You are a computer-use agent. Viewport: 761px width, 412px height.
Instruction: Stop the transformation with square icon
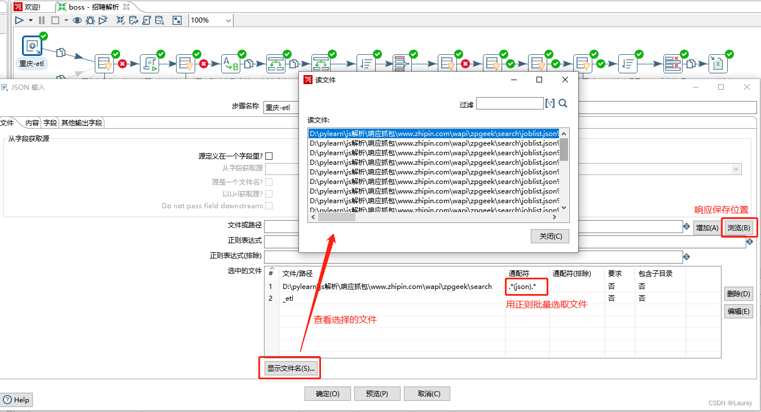click(55, 20)
